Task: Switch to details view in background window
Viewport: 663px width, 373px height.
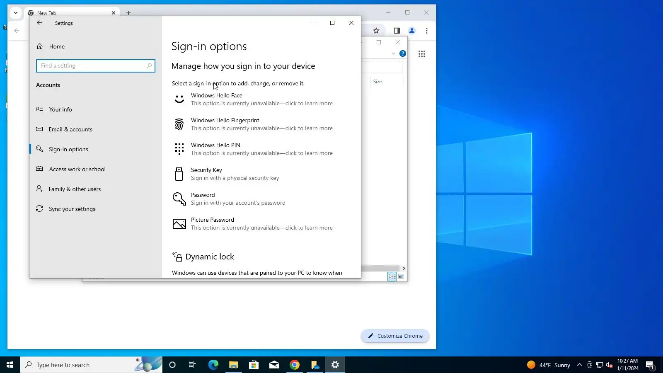Action: pos(392,276)
